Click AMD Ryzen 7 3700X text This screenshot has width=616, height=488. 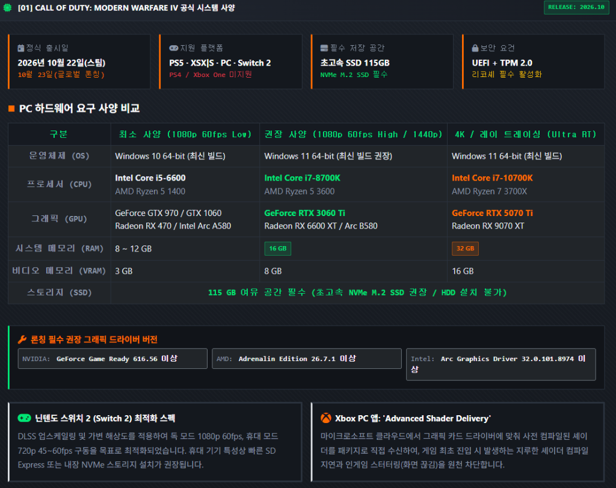[489, 191]
